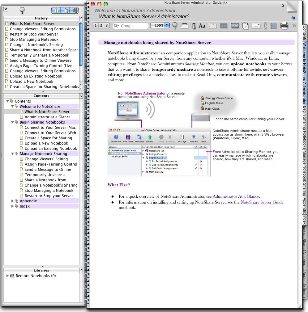This screenshot has height=312, width=308.
Task: Open the Aa fonts panel
Action: click(202, 26)
